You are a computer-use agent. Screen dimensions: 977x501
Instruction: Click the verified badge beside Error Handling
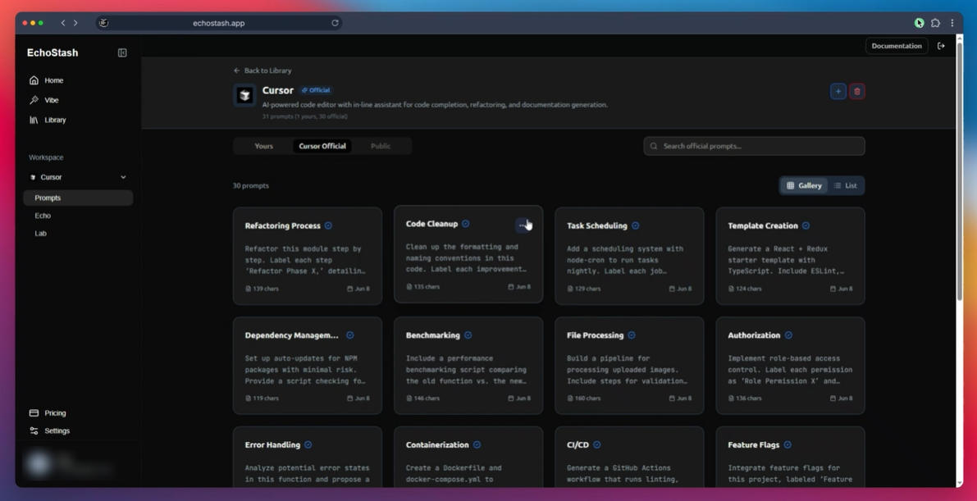tap(308, 445)
